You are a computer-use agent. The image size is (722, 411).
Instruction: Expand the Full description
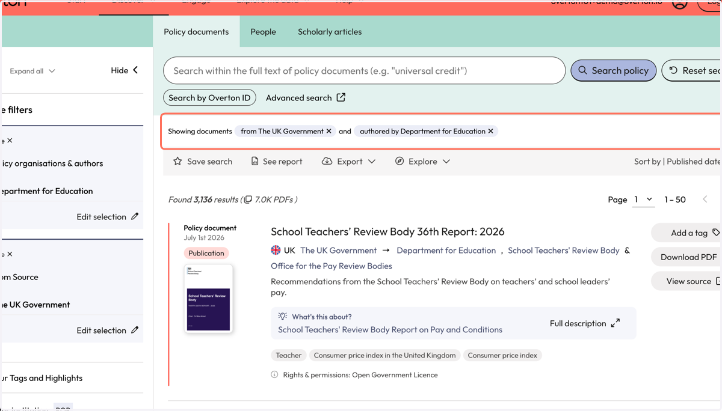click(x=584, y=323)
